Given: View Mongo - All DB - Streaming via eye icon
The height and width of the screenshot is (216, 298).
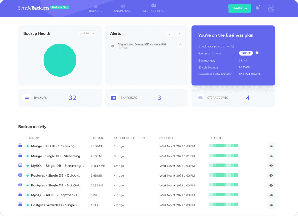Looking at the screenshot, I should (271, 146).
